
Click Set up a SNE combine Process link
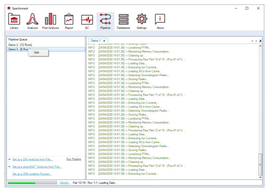(32, 174)
